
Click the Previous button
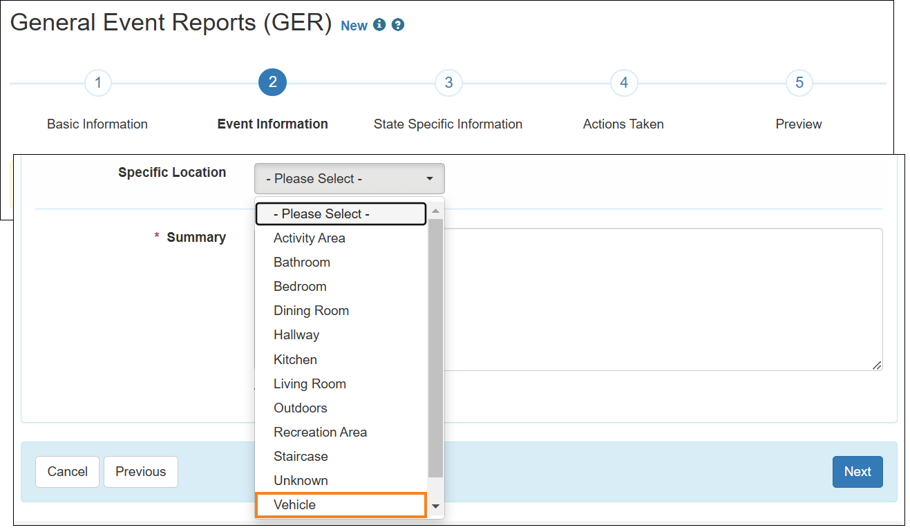coord(141,472)
